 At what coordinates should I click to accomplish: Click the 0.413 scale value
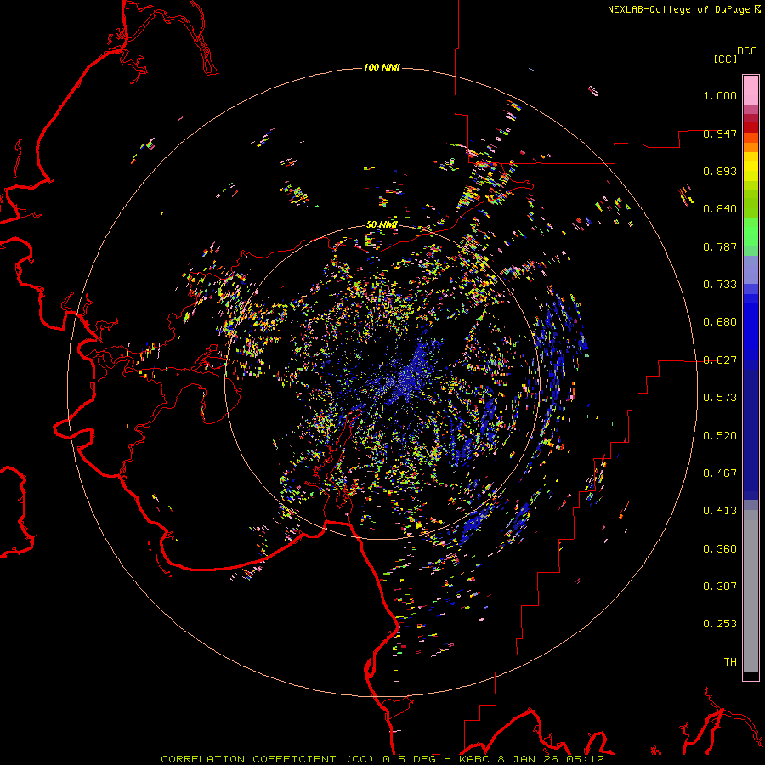pos(720,511)
